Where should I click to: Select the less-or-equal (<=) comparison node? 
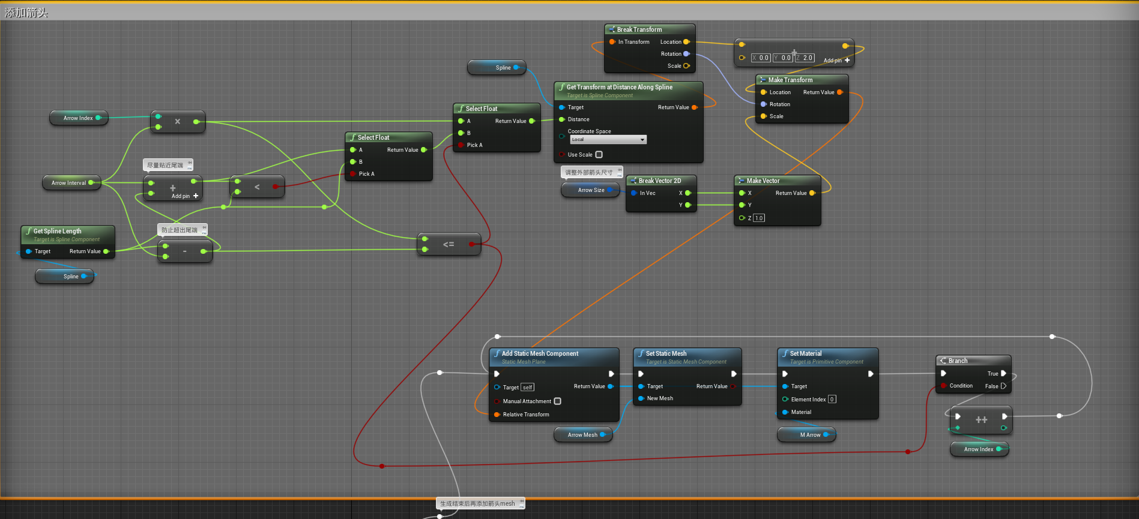point(449,244)
